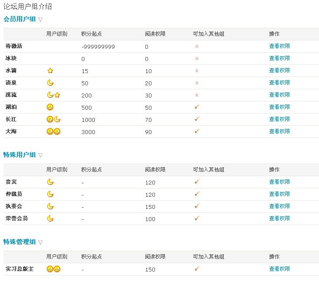Viewport: 319px width, 282px height.
Task: Click the checkmark in the 执委会 row
Action: (x=197, y=206)
